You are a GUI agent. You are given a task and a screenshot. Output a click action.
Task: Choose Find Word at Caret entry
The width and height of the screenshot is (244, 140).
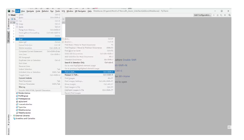[88, 51]
